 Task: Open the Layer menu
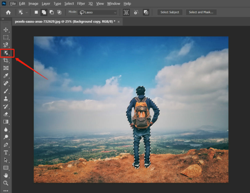point(46,4)
